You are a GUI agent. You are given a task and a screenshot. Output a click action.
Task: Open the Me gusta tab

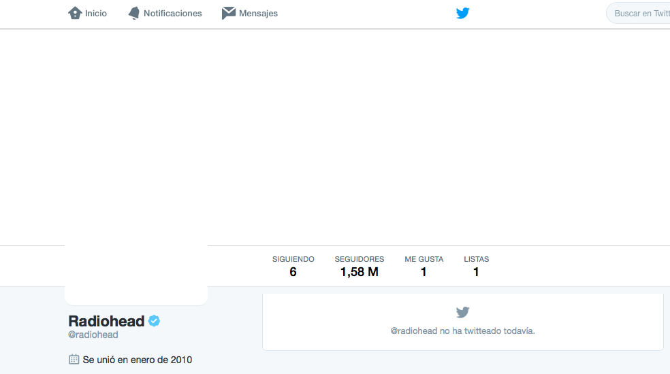point(424,266)
